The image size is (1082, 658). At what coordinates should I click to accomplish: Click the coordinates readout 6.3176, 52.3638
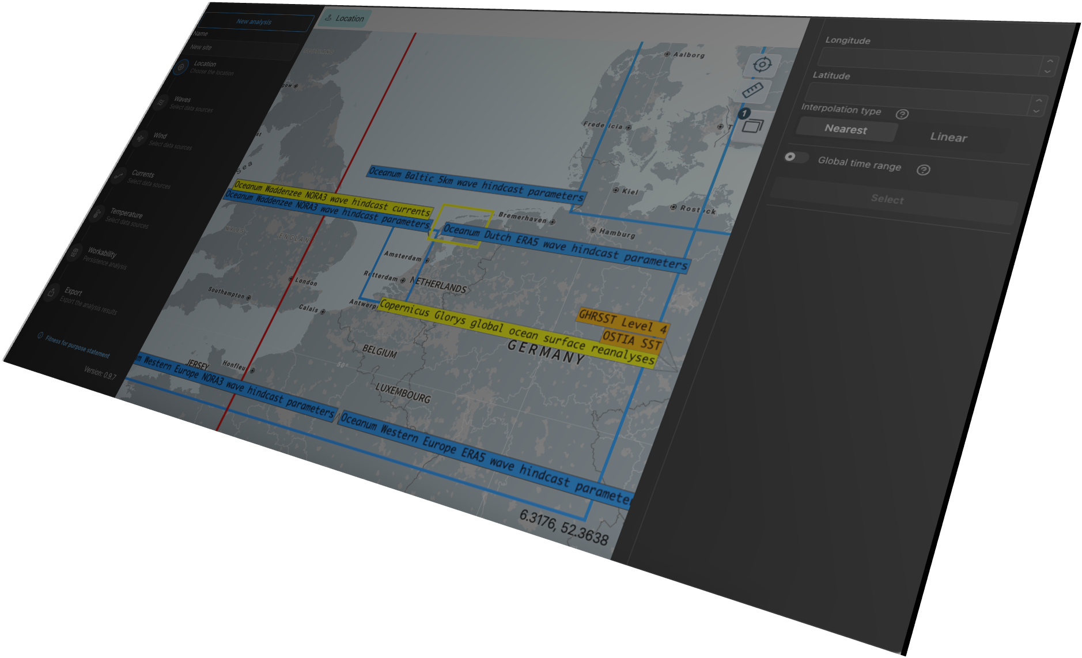(x=563, y=527)
